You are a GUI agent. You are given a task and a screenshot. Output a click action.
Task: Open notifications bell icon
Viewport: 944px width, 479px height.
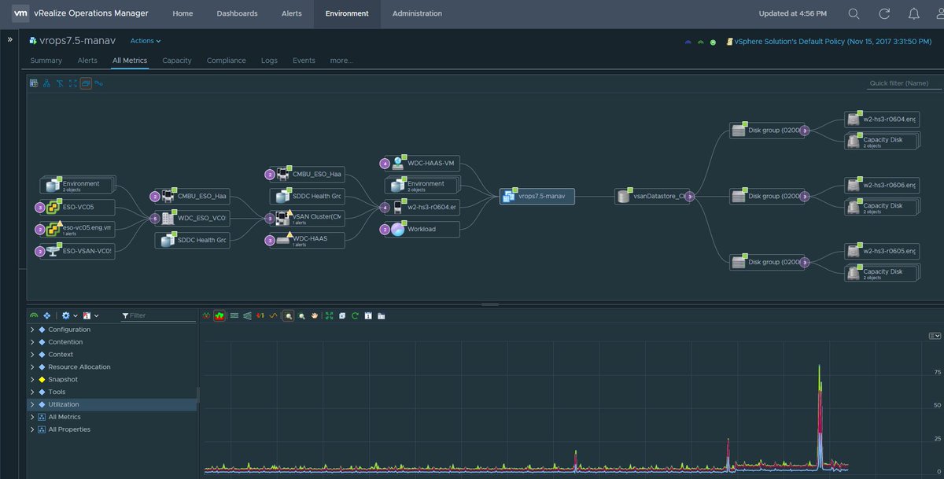[913, 13]
